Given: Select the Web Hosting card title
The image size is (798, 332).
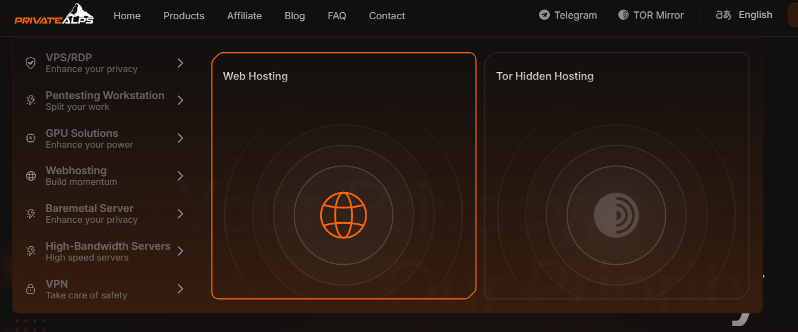Looking at the screenshot, I should tap(255, 76).
